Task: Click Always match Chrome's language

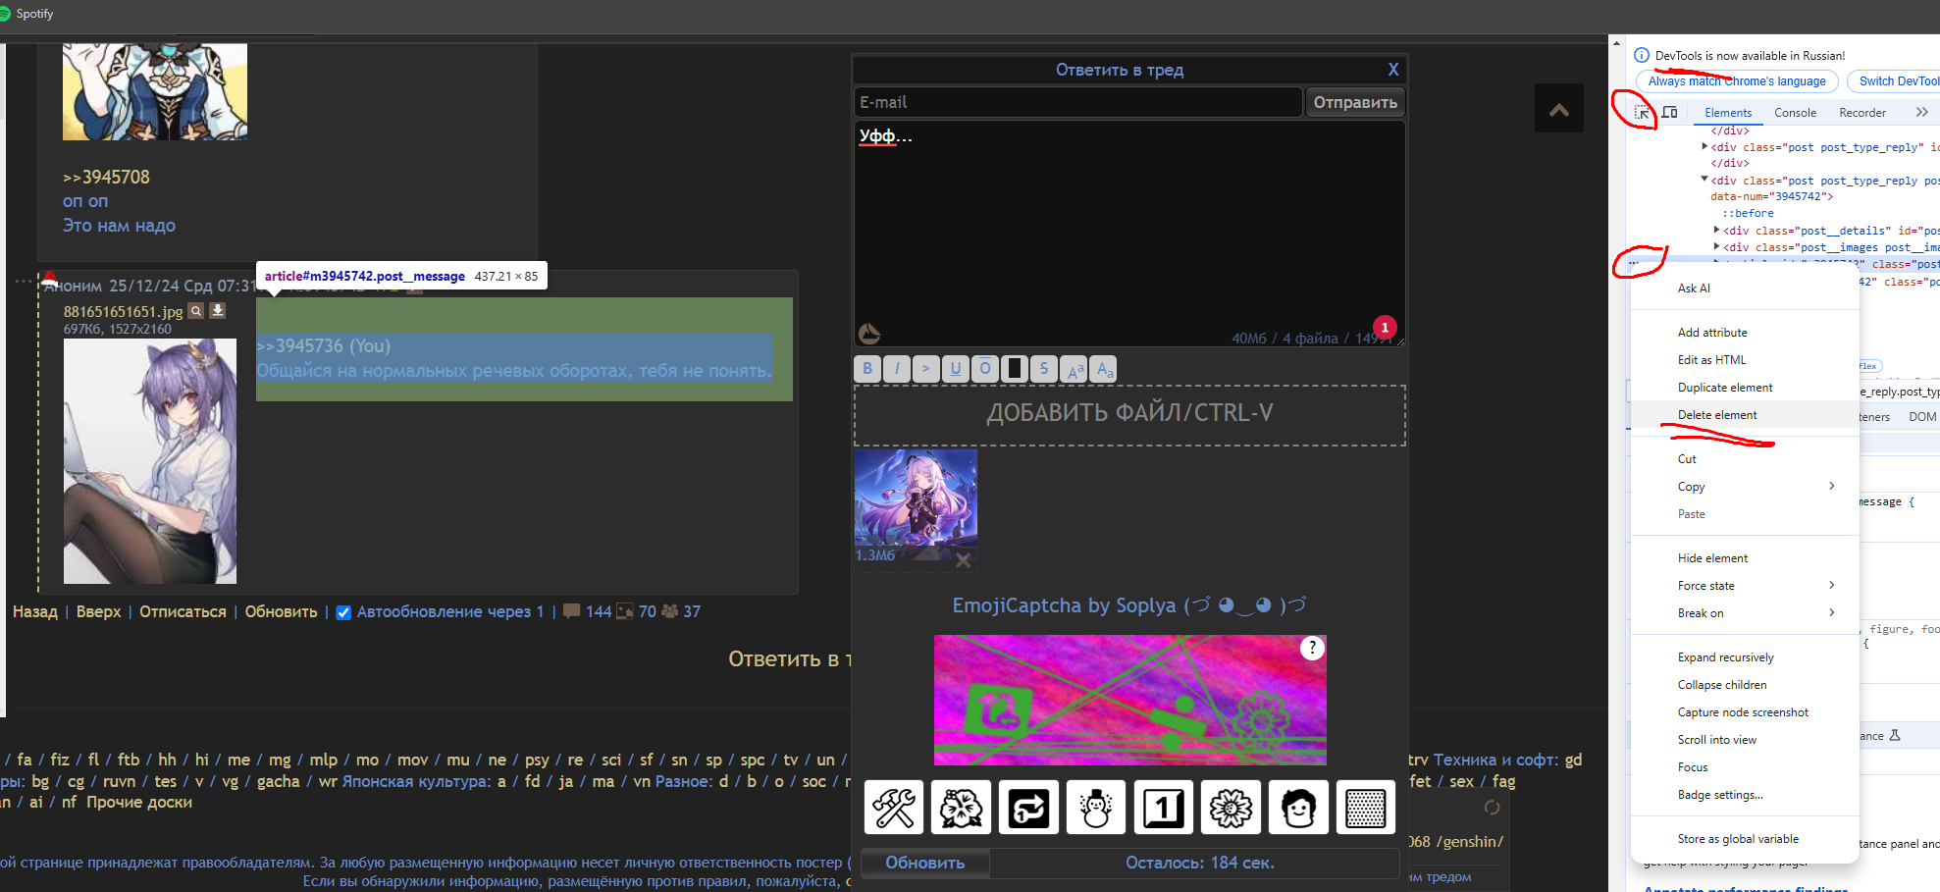Action: 1737,81
